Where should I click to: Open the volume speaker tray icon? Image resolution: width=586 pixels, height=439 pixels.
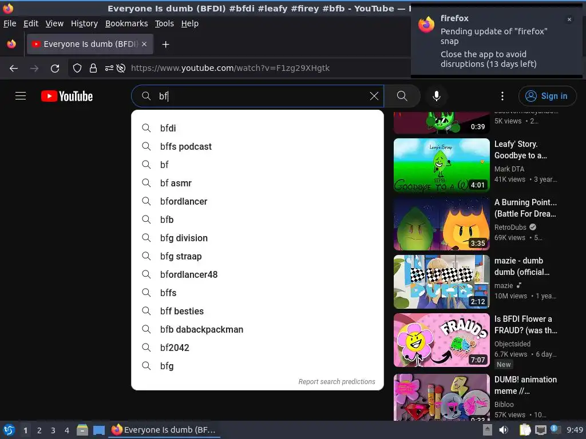point(504,430)
